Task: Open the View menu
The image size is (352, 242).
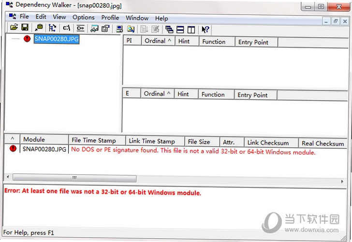Action: [59, 17]
